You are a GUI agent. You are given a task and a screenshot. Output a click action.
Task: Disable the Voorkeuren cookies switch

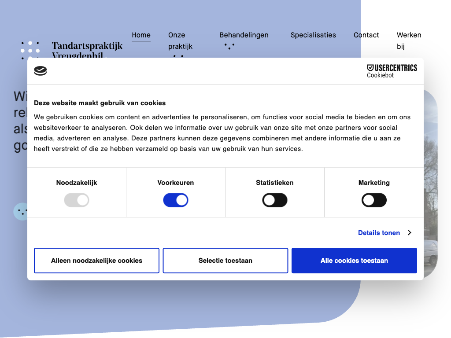click(176, 201)
